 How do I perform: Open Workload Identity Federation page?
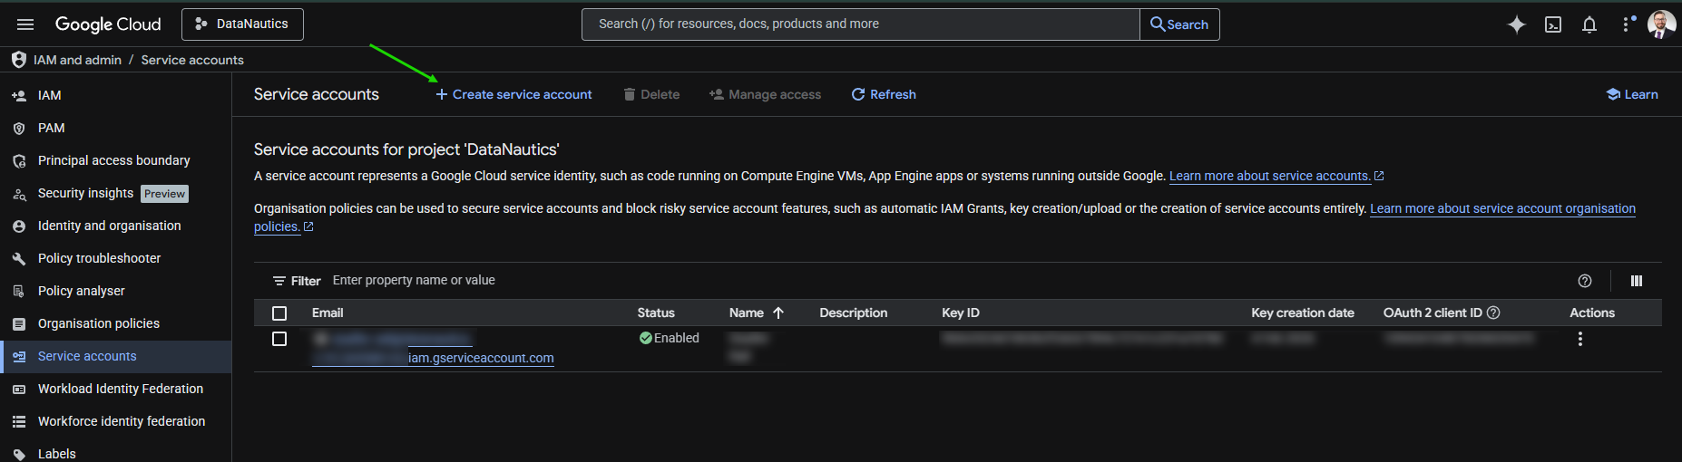pyautogui.click(x=120, y=389)
